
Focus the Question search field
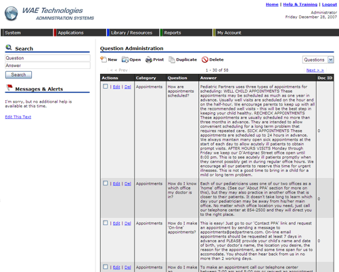(47, 58)
